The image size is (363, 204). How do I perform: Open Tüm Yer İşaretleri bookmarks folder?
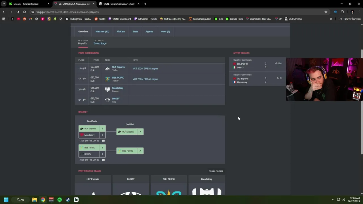point(350,19)
